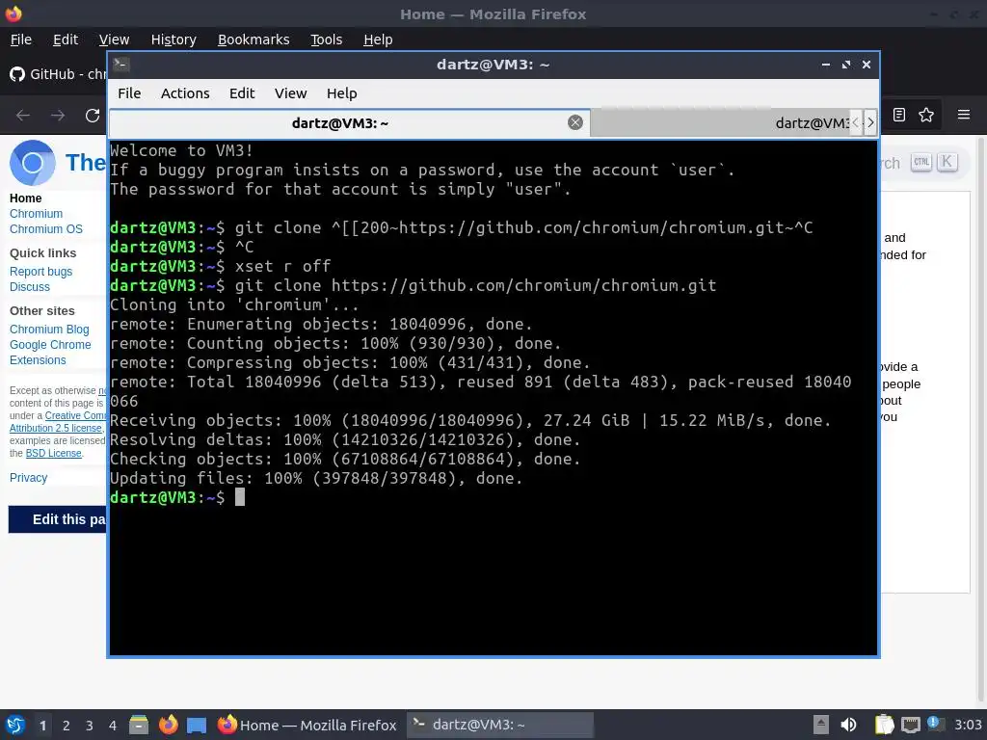Toggle Firefox reader view icon
The image size is (987, 740).
point(899,115)
